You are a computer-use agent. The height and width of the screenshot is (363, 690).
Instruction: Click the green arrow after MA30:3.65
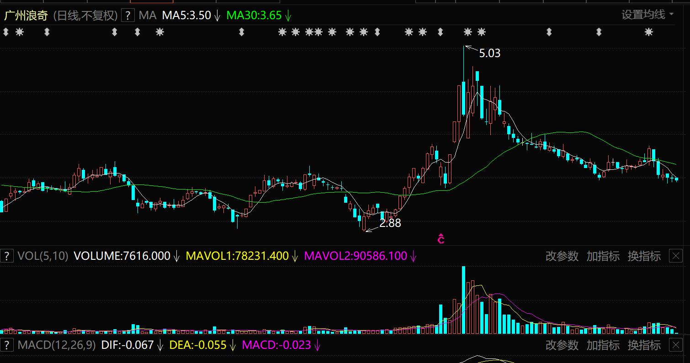(x=288, y=16)
